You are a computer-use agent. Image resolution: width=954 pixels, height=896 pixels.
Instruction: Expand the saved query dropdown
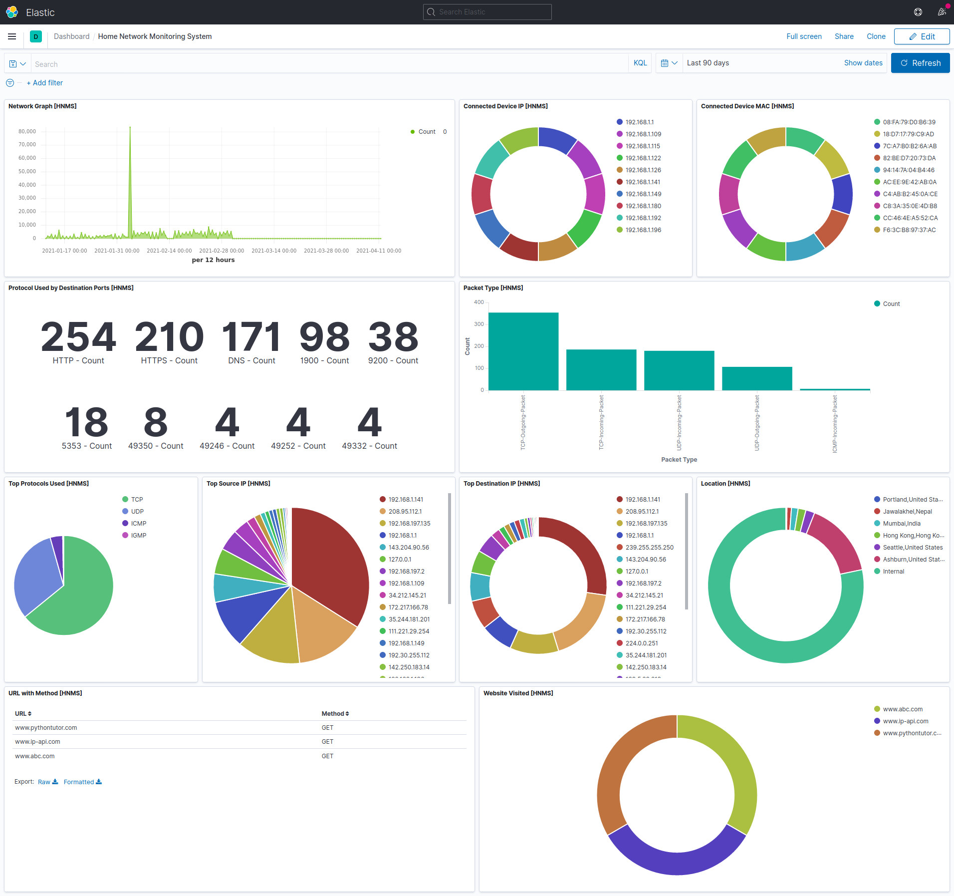click(x=17, y=64)
